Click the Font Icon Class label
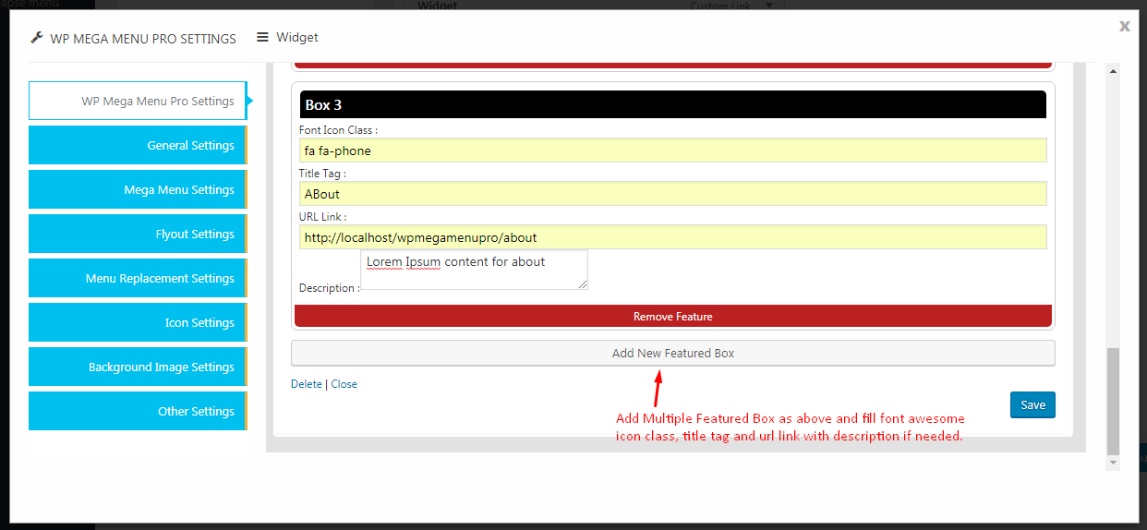This screenshot has width=1147, height=530. pyautogui.click(x=338, y=130)
